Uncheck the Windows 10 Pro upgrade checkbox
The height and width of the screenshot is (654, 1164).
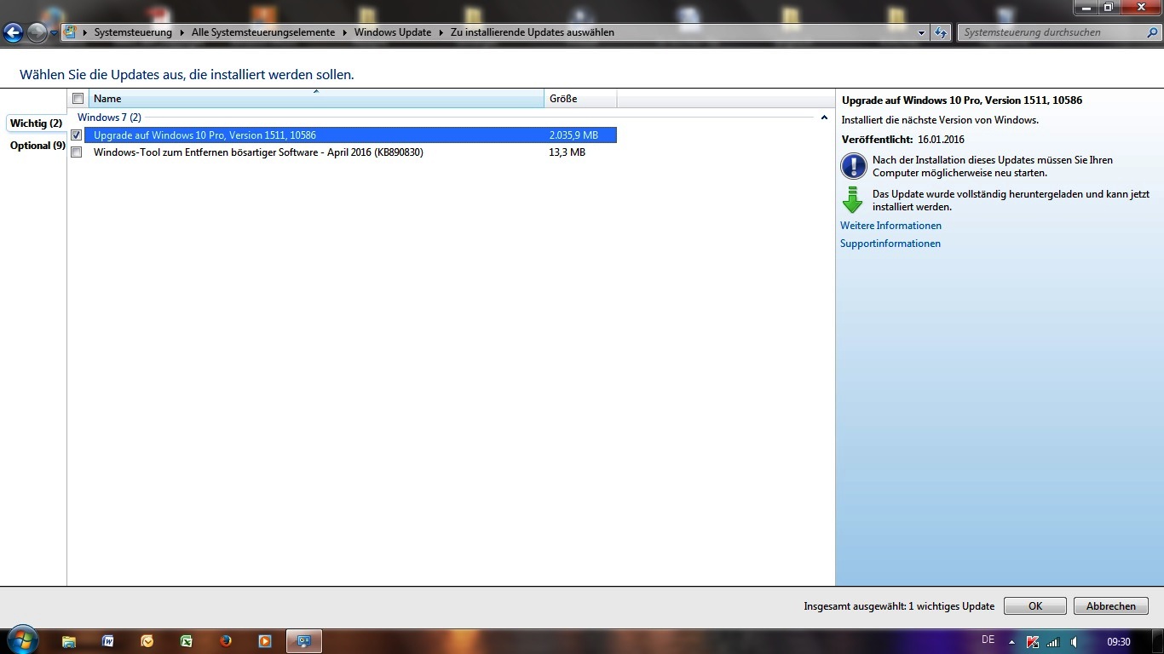point(77,135)
